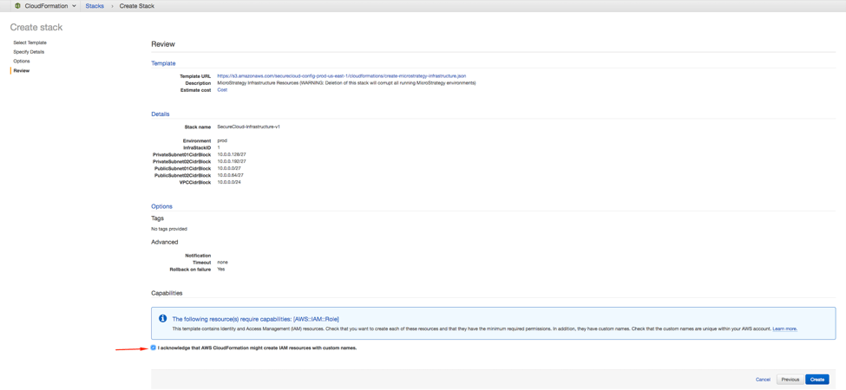The height and width of the screenshot is (390, 846).
Task: Open the Template URL S3 link
Action: tap(341, 76)
